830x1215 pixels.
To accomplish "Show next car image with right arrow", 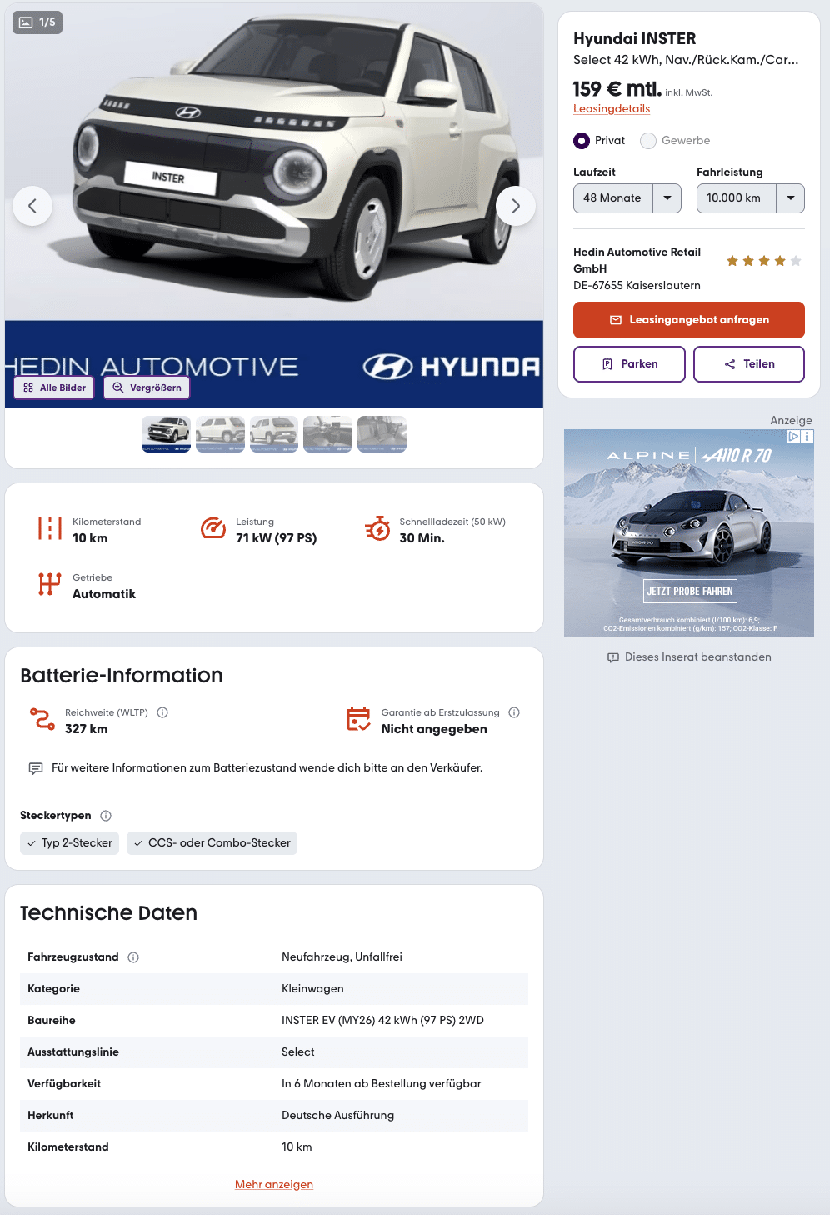I will pos(516,206).
